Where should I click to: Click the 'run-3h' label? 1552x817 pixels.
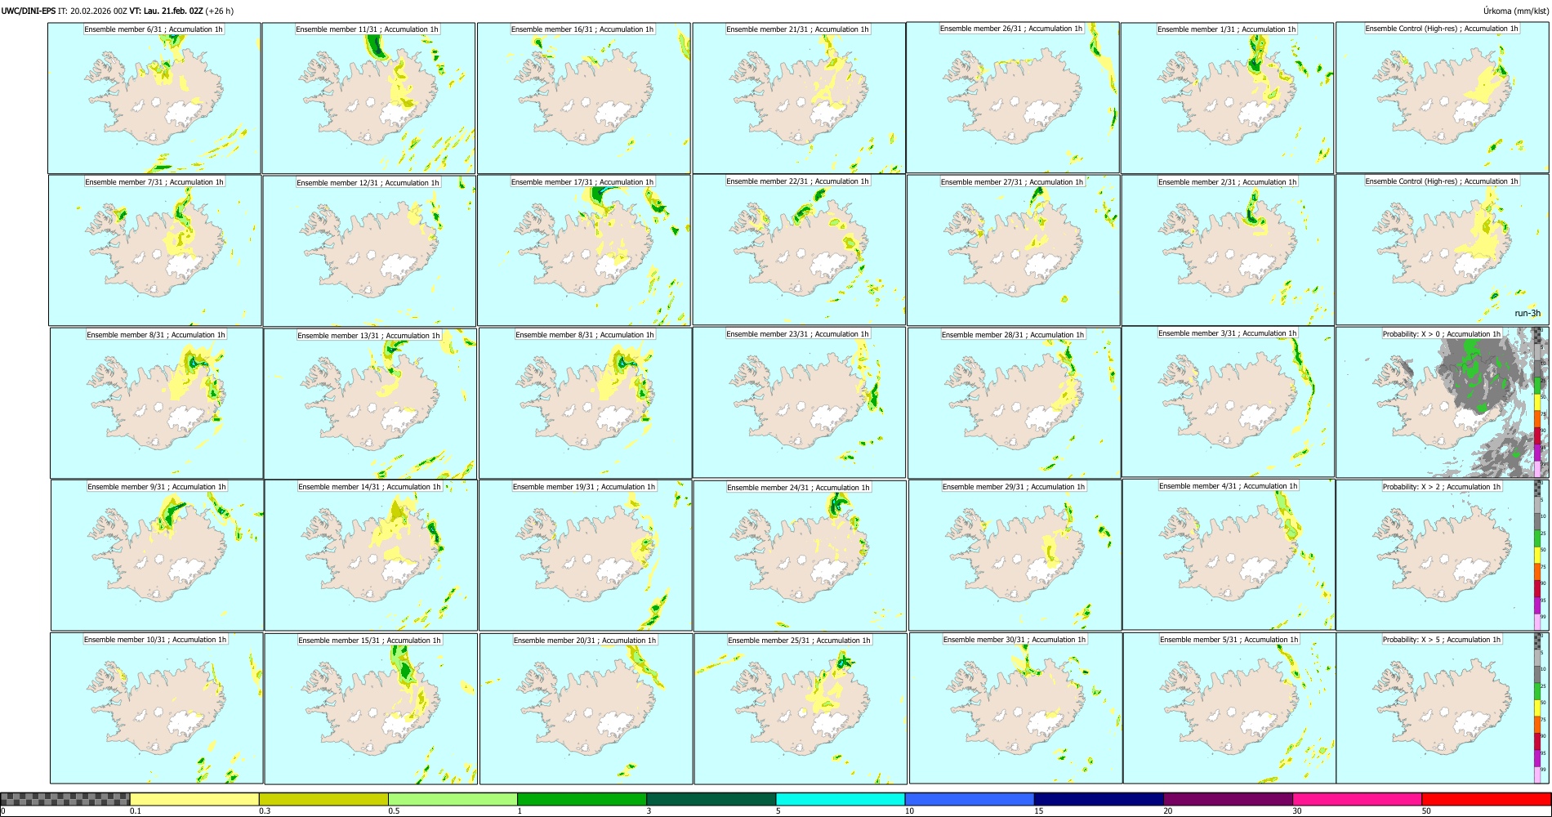click(x=1527, y=314)
